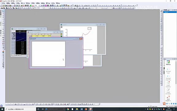Screen dimensions: 177x111
Task: Click the Windows Start button
Action: pos(2,109)
